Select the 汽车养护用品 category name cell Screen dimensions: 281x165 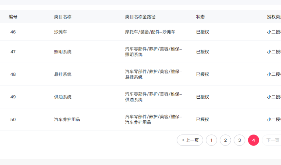point(67,120)
